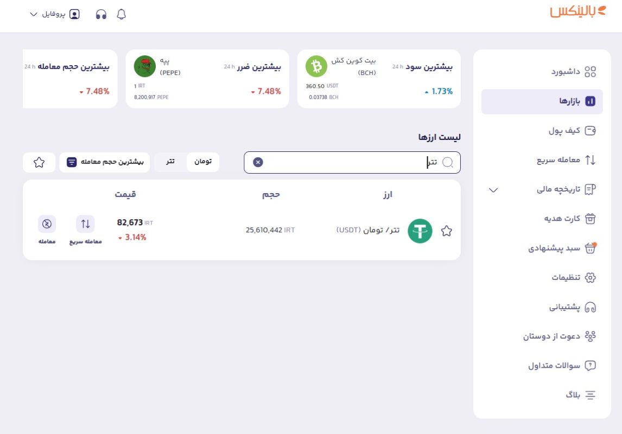The width and height of the screenshot is (622, 434).
Task: Click the price 82,673 IRT
Action: pos(135,223)
